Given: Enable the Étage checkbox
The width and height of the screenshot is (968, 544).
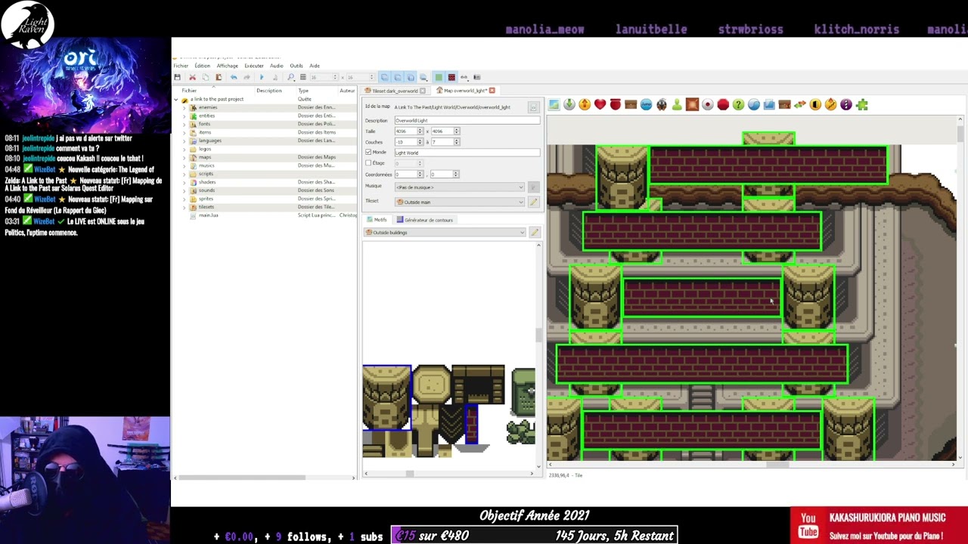Looking at the screenshot, I should [x=368, y=162].
